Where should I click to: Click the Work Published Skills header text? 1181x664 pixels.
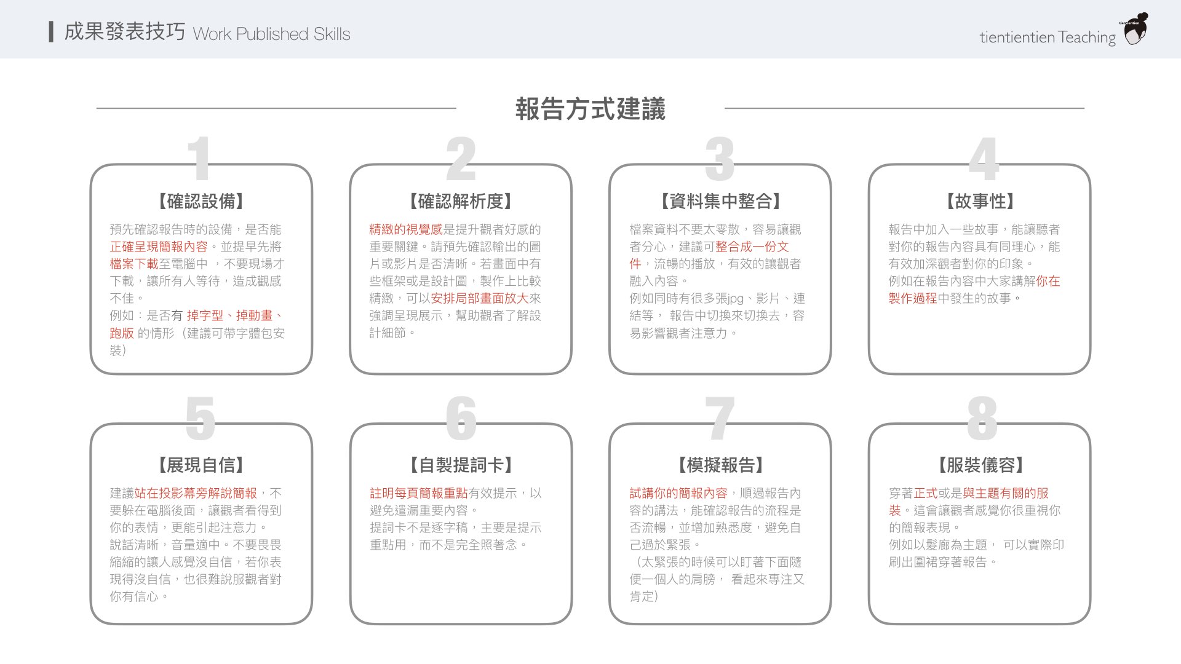pos(271,34)
